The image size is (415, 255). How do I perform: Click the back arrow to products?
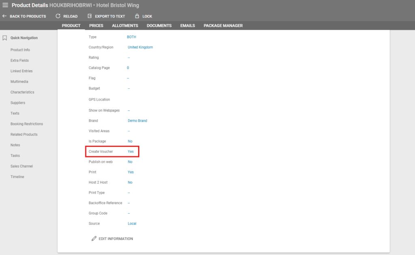tap(4, 16)
